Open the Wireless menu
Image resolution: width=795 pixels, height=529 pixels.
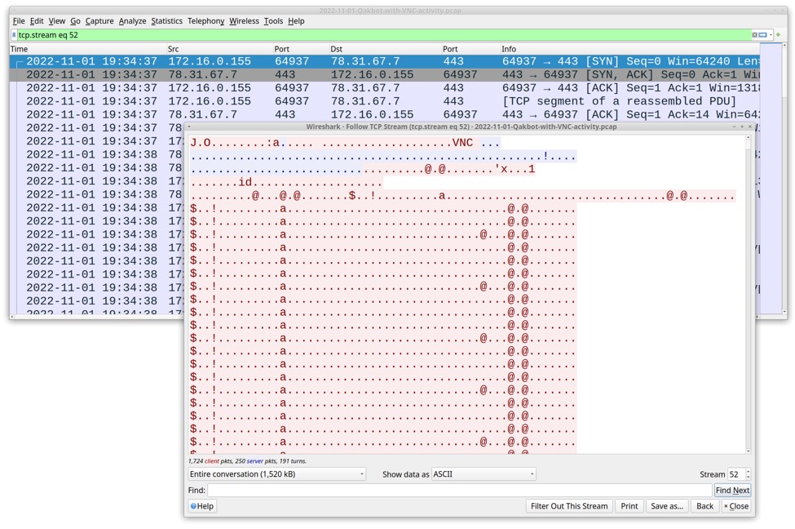coord(244,20)
